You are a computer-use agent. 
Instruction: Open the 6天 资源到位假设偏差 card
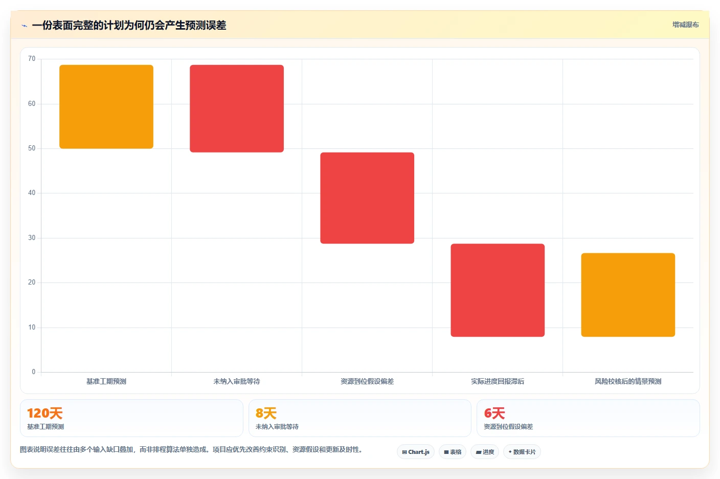click(x=588, y=418)
